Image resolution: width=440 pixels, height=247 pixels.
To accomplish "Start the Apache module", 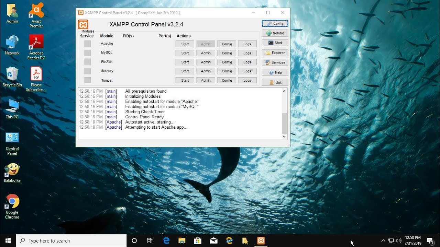I will pos(185,44).
